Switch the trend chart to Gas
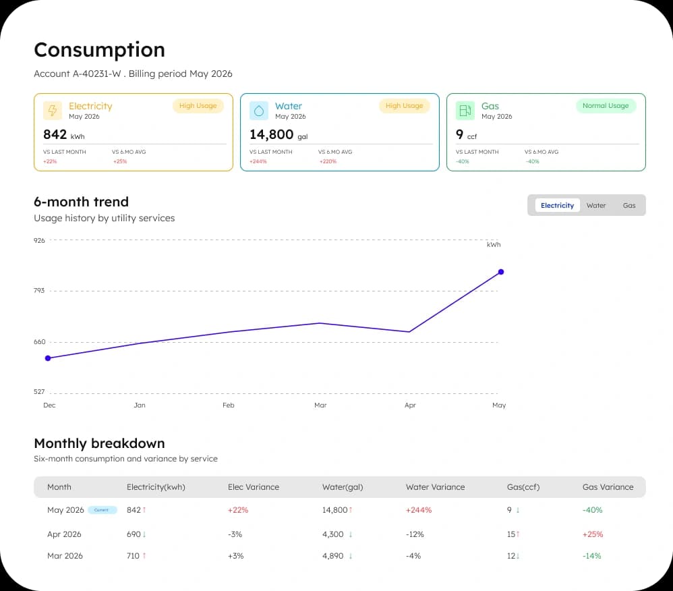The image size is (673, 591). coord(628,205)
